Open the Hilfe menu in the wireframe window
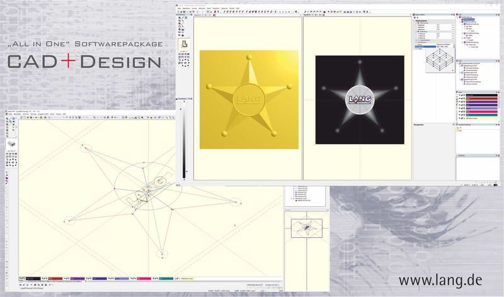This screenshot has height=297, width=504. point(64,114)
